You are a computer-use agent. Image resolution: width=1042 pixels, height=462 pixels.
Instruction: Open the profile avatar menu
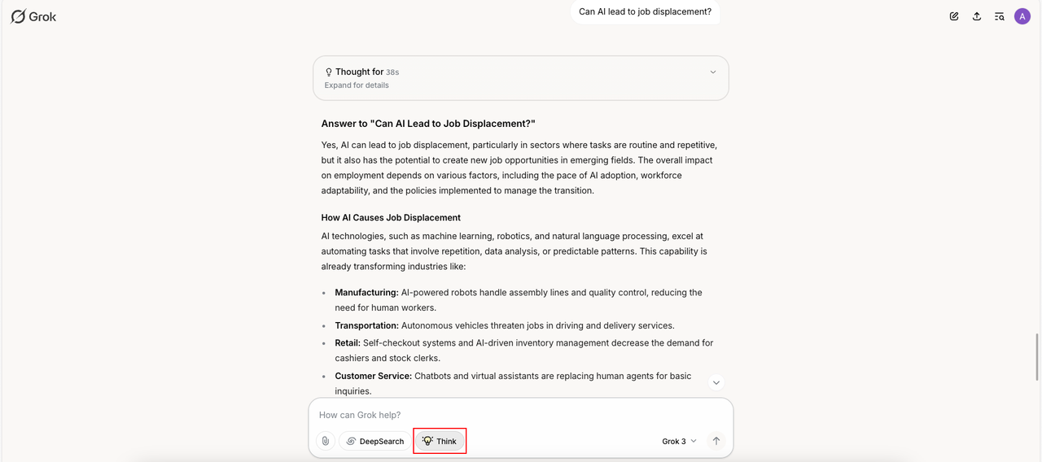(1022, 16)
